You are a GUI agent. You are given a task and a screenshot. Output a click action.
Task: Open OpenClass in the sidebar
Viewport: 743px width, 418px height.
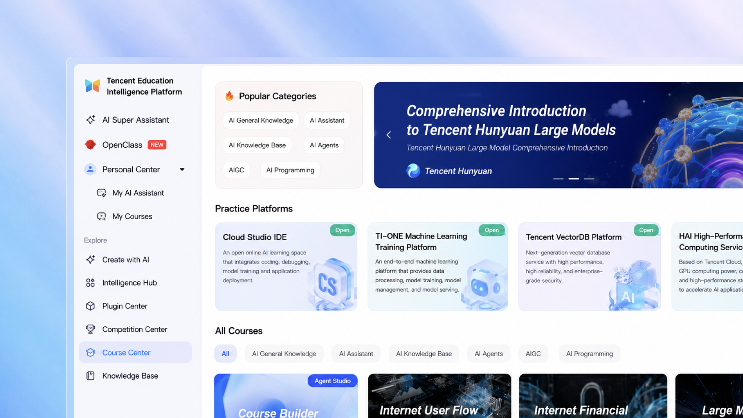coord(136,145)
